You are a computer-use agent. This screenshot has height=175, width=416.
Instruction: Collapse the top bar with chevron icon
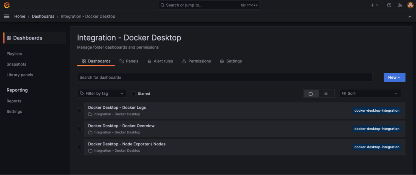[410, 16]
